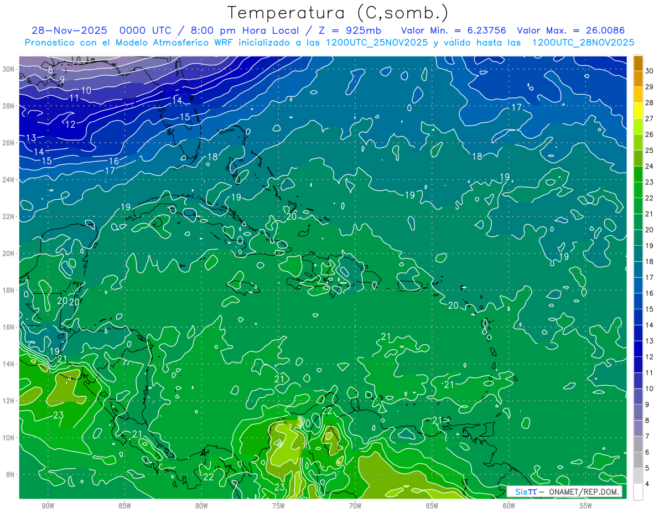Image resolution: width=664 pixels, height=513 pixels.
Task: Click the latitude axis label "16N"
Action: tap(9, 327)
